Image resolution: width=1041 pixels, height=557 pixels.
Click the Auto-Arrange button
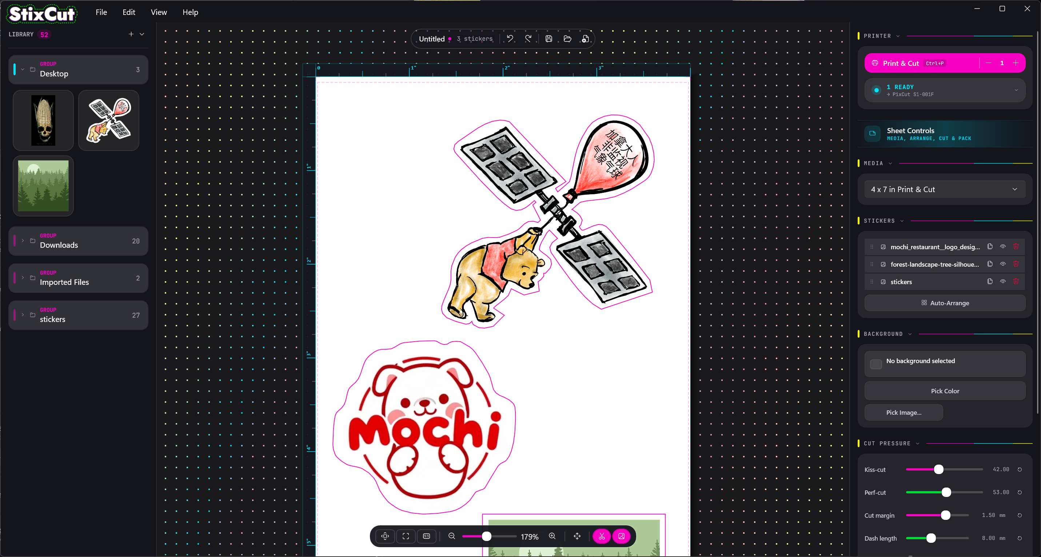point(945,303)
